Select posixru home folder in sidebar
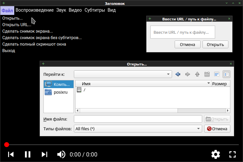Image resolution: width=243 pixels, height=162 pixels. [x=59, y=92]
